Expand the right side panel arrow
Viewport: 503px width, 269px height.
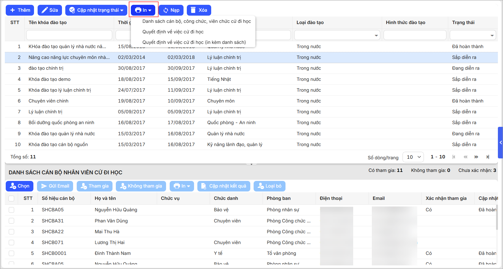click(500, 142)
